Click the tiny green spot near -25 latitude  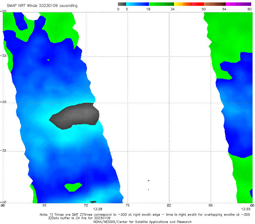pos(48,60)
